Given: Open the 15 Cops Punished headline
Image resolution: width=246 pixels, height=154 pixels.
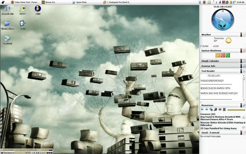Looking at the screenshot, I should click(x=218, y=128).
